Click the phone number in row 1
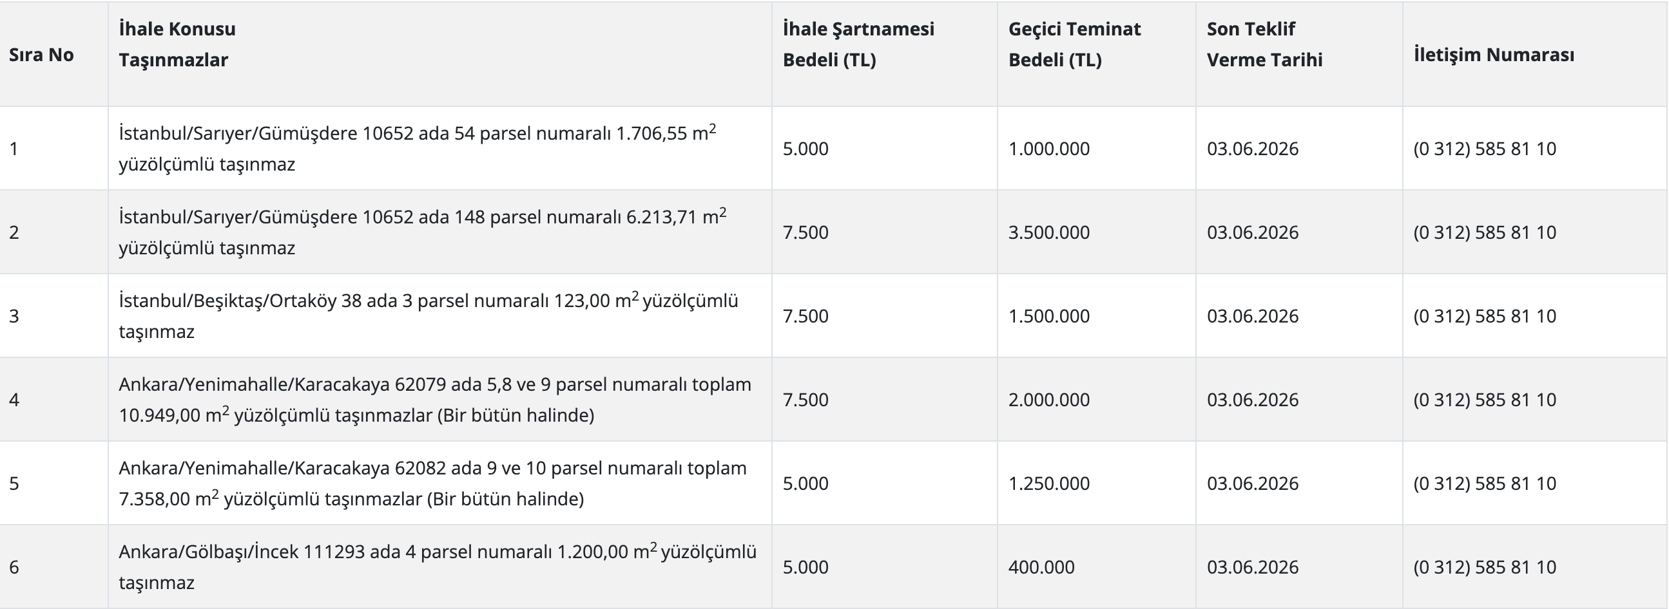Image resolution: width=1669 pixels, height=609 pixels. [x=1484, y=149]
